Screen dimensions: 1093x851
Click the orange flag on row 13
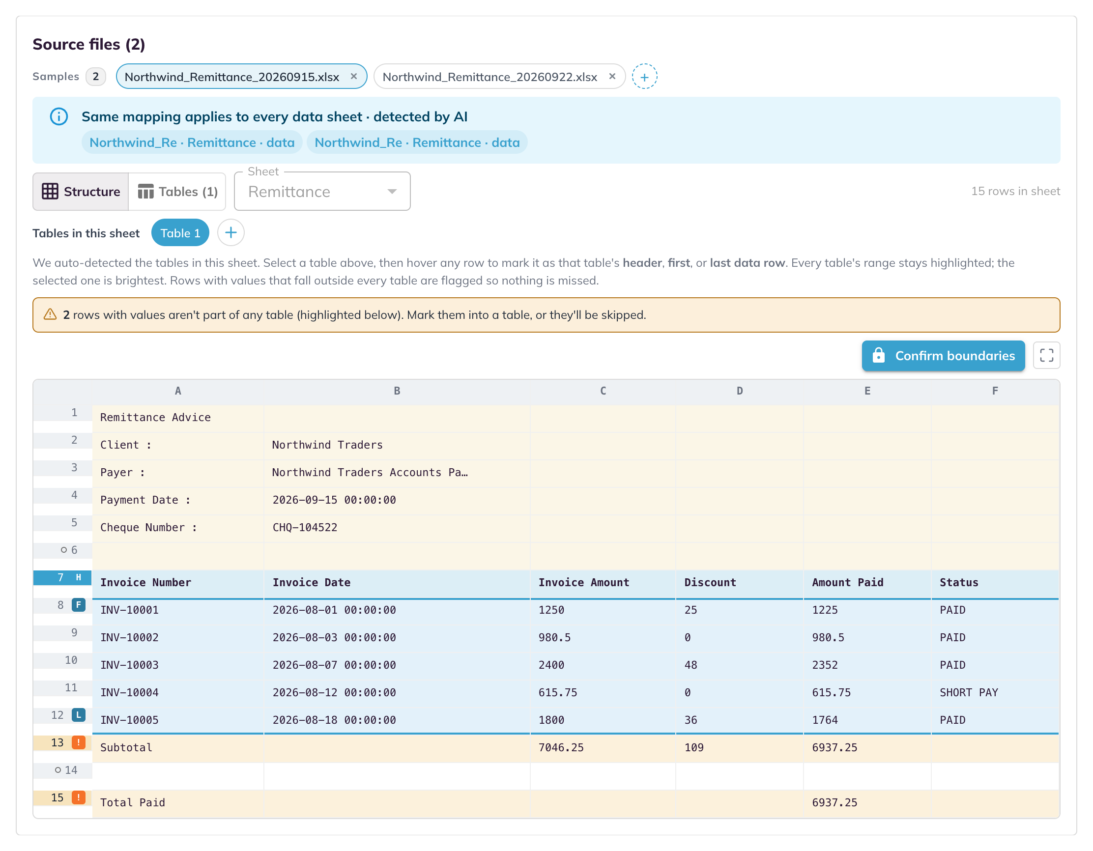[x=79, y=742]
